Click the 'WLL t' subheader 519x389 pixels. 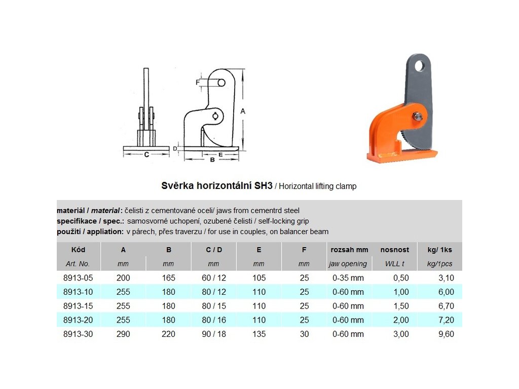coord(394,264)
